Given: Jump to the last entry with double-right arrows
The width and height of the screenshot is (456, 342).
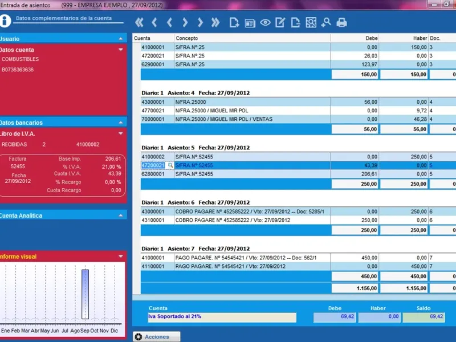Looking at the screenshot, I should tap(215, 22).
